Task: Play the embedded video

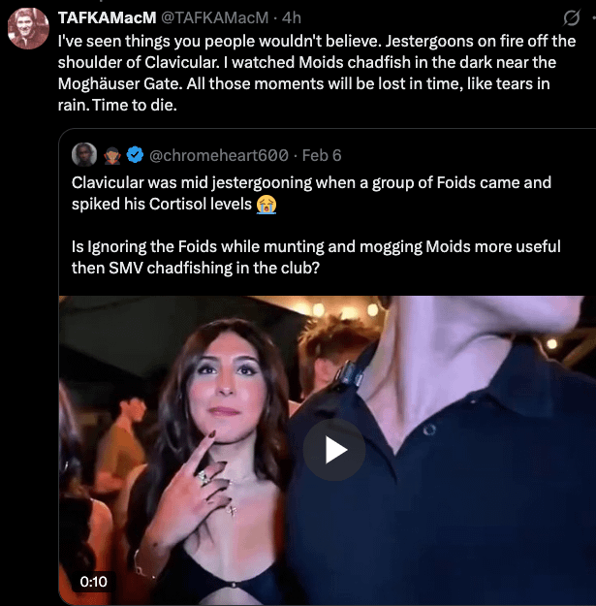Action: 333,449
